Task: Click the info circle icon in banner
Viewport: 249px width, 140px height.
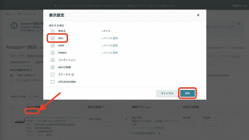Action: pyautogui.click(x=14, y=25)
